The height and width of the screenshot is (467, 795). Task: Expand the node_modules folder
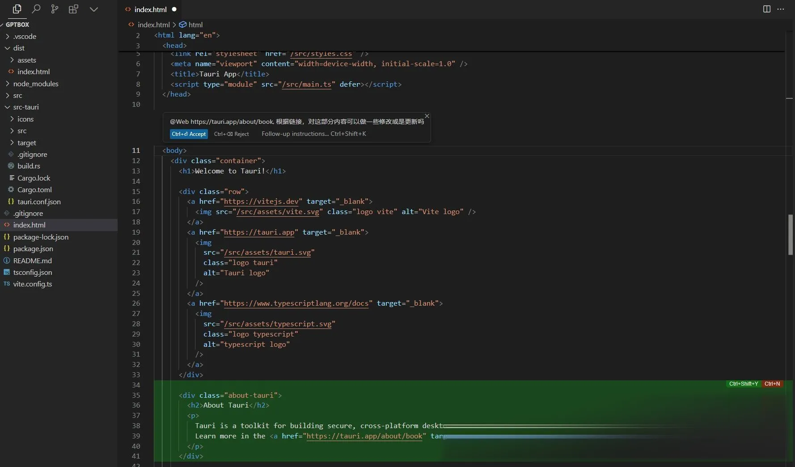[x=36, y=84]
